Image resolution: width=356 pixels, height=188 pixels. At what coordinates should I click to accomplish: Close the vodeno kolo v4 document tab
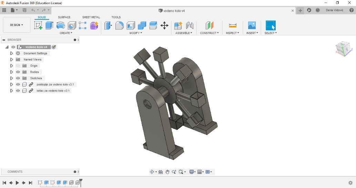click(x=293, y=11)
